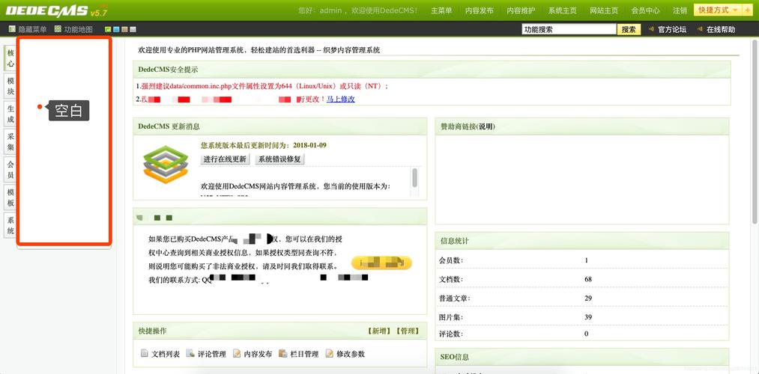
Task: Go to 系统主页 in the top navigation
Action: click(x=563, y=10)
